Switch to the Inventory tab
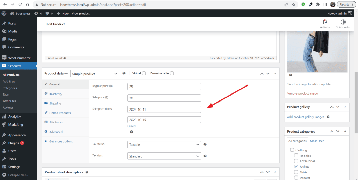 (x=56, y=94)
